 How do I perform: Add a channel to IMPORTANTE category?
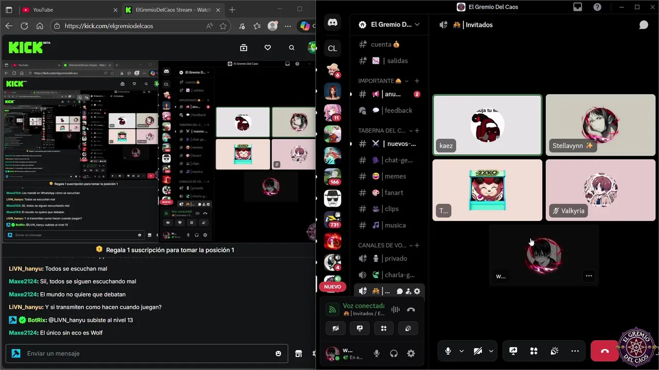click(417, 81)
